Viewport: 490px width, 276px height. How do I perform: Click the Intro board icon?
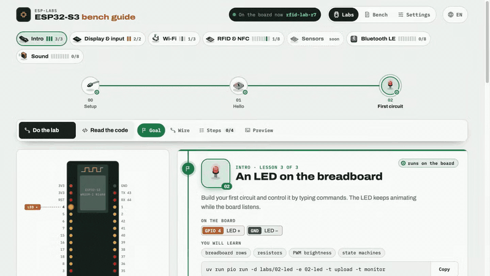[x=24, y=39]
